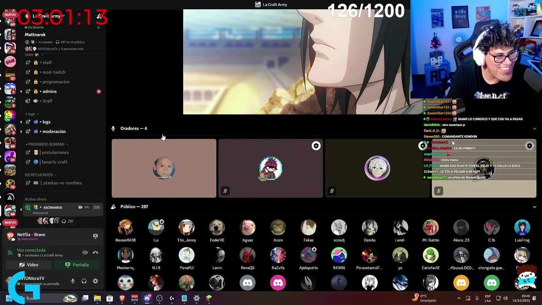This screenshot has height=305, width=542.
Task: Open audience member RenaQS's avatar
Action: [247, 255]
